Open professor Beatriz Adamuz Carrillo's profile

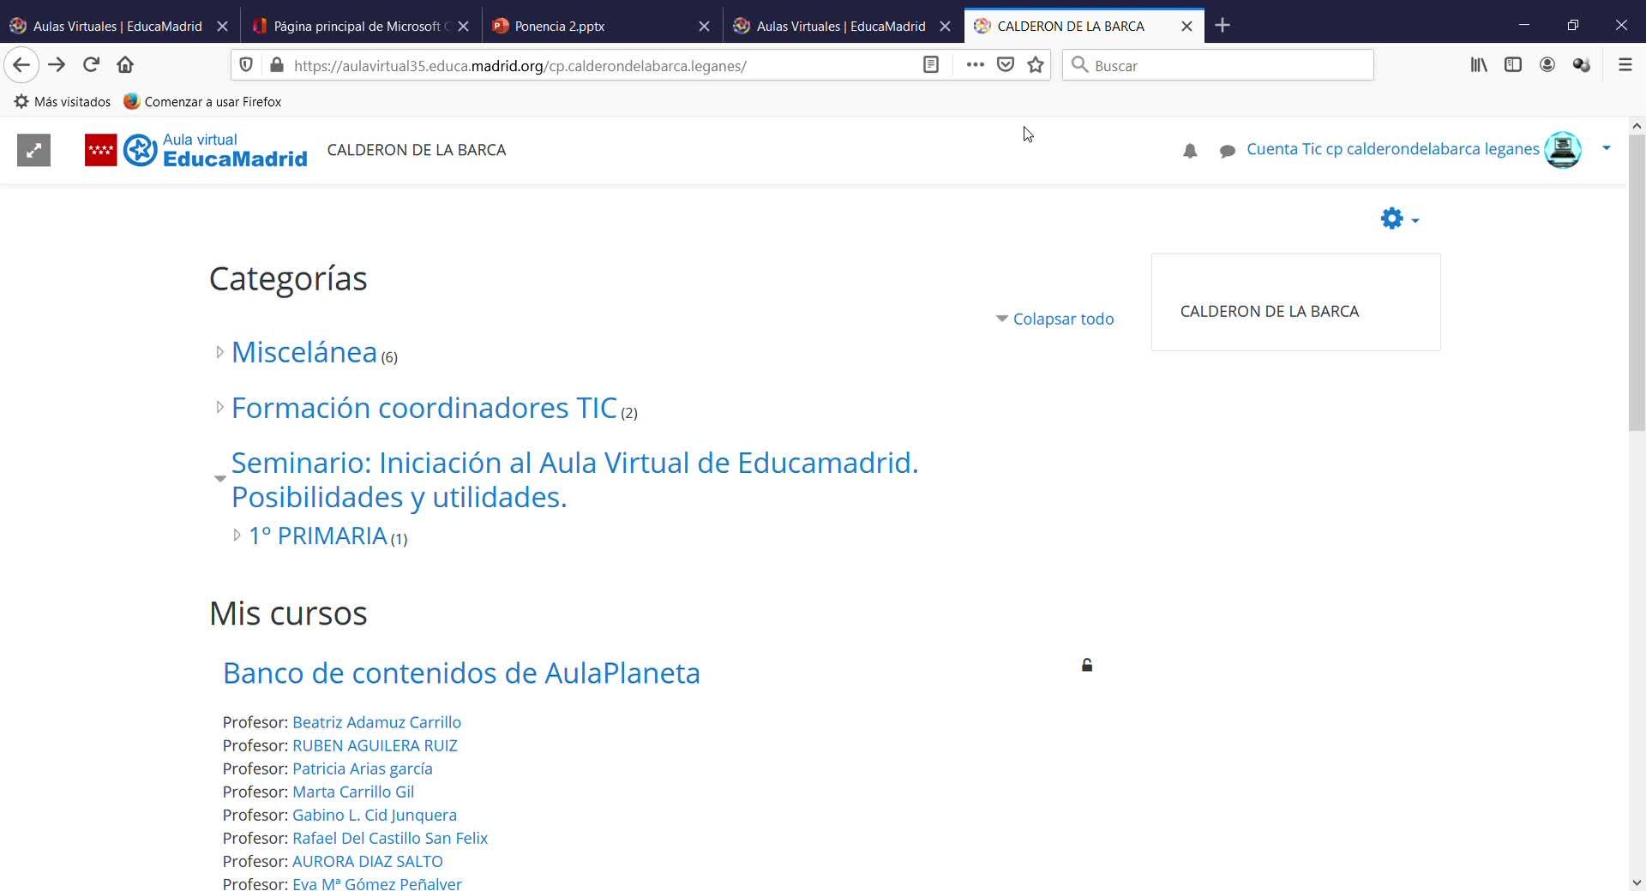tap(376, 722)
